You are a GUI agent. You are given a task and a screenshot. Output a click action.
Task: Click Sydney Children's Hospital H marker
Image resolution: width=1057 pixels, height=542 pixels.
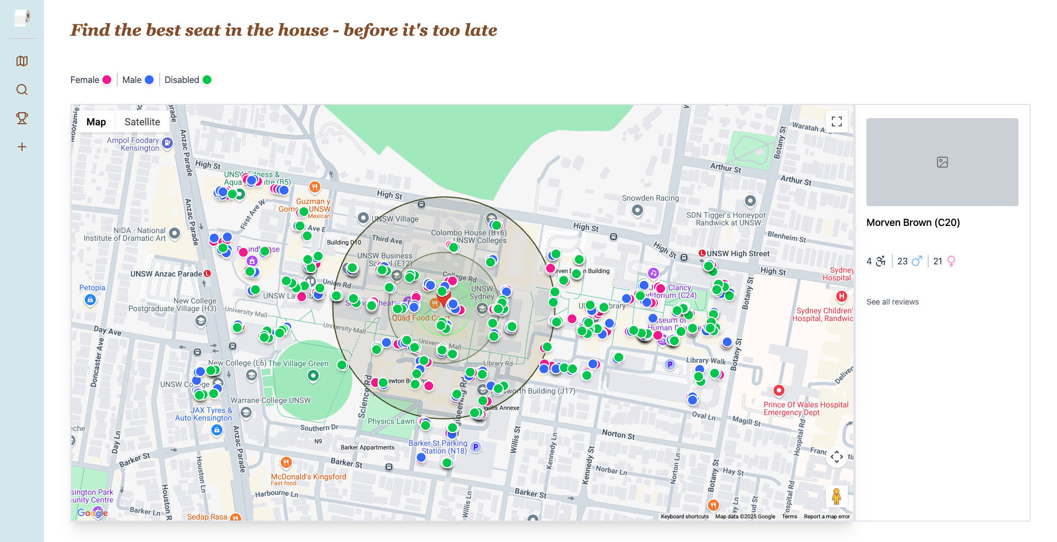(x=842, y=297)
